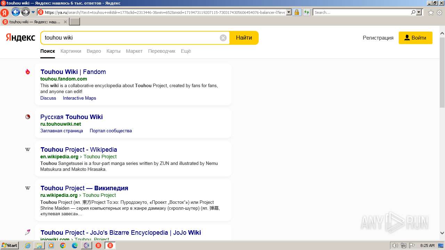Open the media player taskbar icon
The width and height of the screenshot is (445, 250).
[x=51, y=245]
